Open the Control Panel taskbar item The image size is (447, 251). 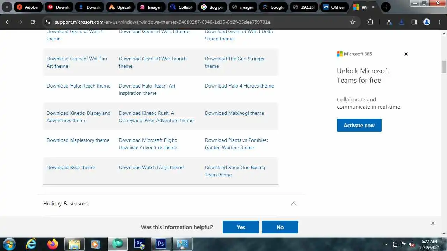(182, 244)
